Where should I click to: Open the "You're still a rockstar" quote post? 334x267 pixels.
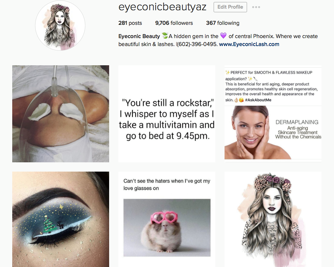click(167, 114)
